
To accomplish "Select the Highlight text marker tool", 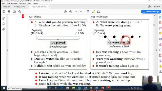I will click(x=93, y=12).
